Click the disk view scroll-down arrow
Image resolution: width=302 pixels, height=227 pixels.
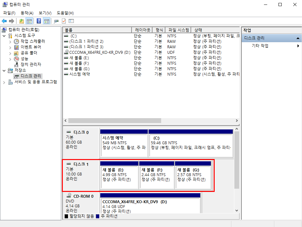click(237, 211)
